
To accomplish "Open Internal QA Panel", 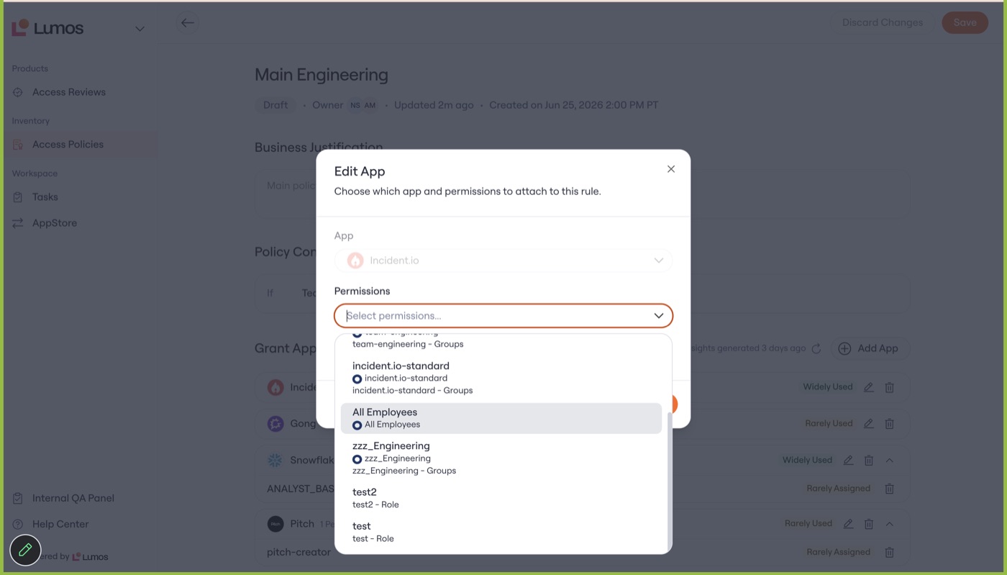I will pos(73,498).
